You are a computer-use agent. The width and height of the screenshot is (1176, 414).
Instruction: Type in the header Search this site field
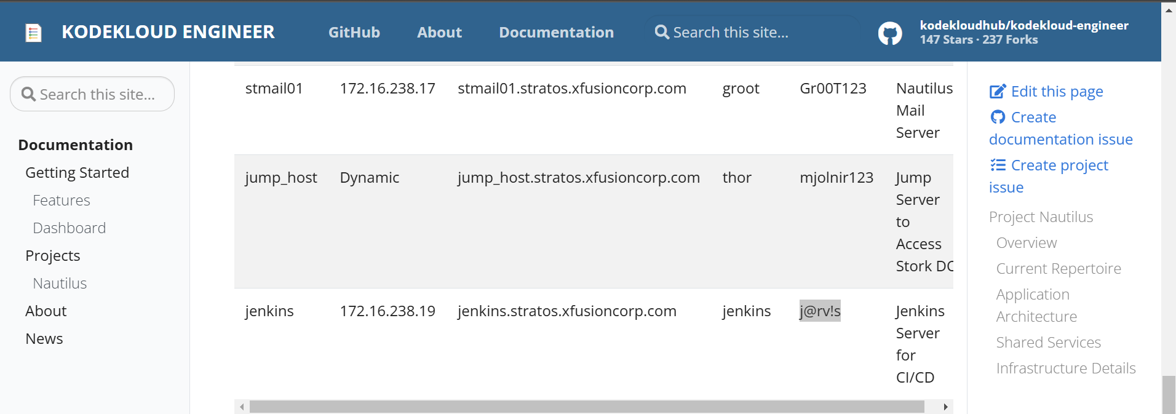tap(757, 33)
